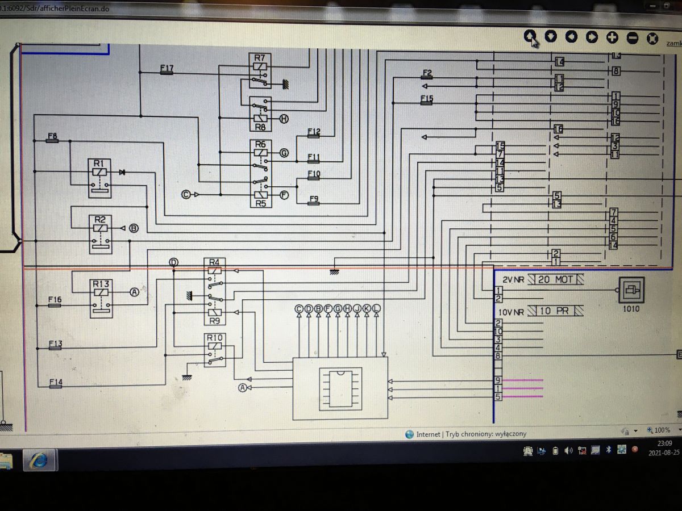Pan the diagram down with the down-arrow icon
The image size is (682, 511).
pyautogui.click(x=551, y=36)
